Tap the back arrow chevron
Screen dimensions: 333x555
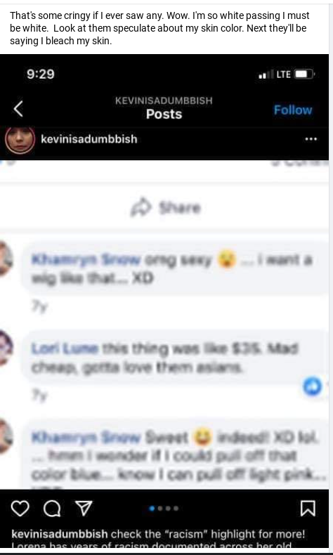coord(18,109)
